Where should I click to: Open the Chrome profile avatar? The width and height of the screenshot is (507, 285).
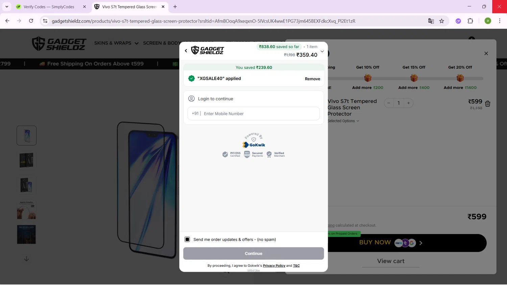coord(488,21)
